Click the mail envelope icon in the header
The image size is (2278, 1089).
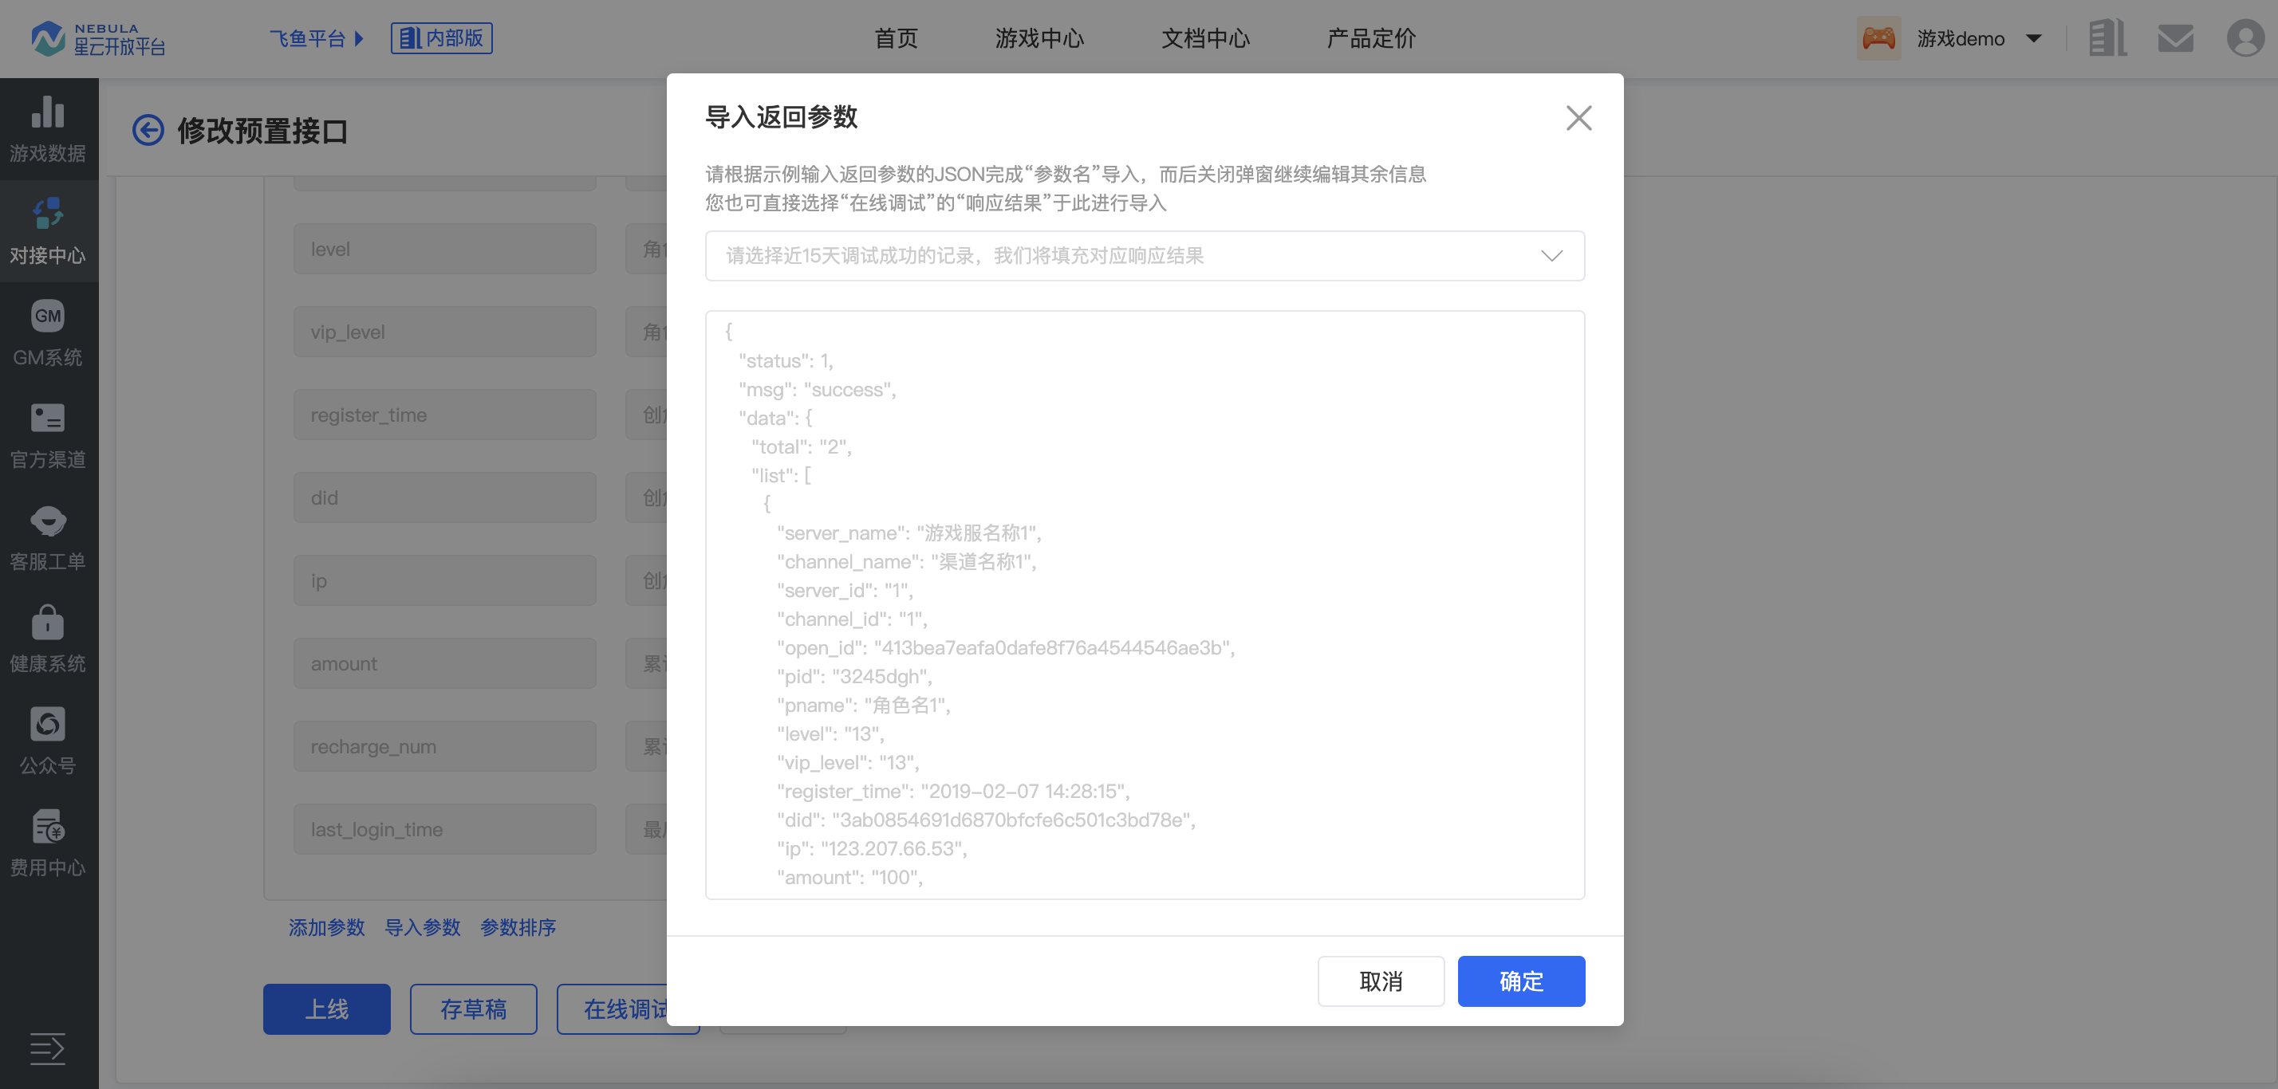[2174, 39]
